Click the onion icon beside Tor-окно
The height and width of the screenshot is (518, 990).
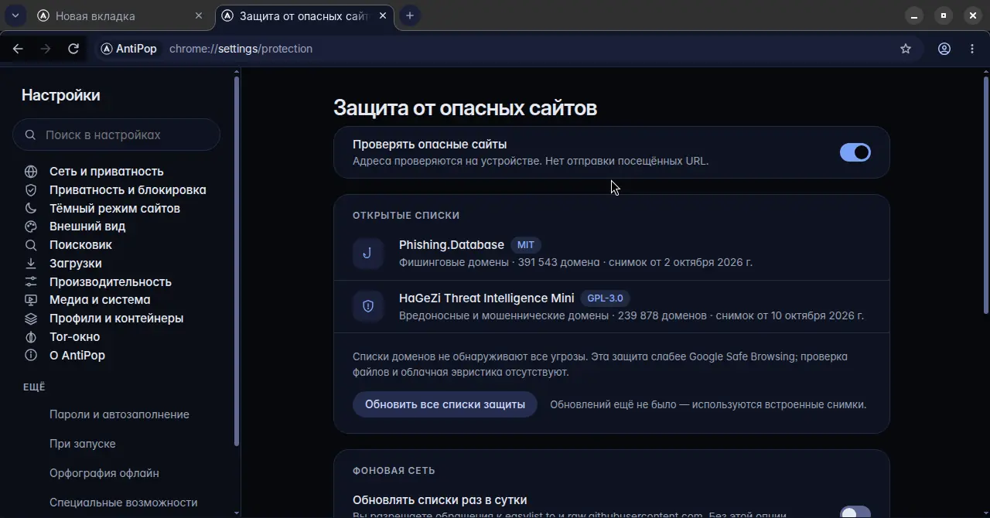[x=31, y=336]
